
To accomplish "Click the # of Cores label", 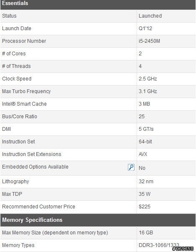I will (x=14, y=54).
